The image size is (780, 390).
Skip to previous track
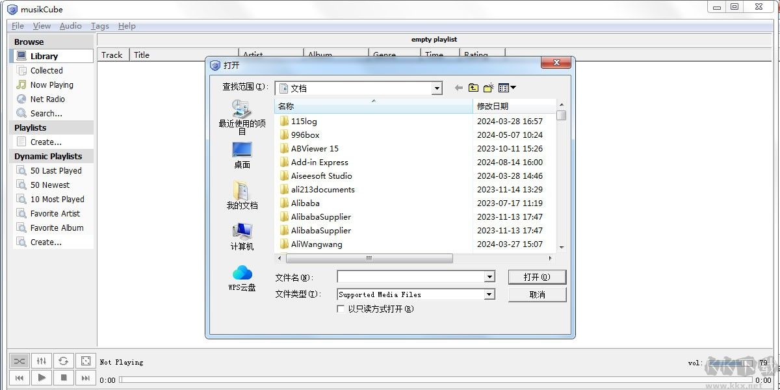coord(19,377)
